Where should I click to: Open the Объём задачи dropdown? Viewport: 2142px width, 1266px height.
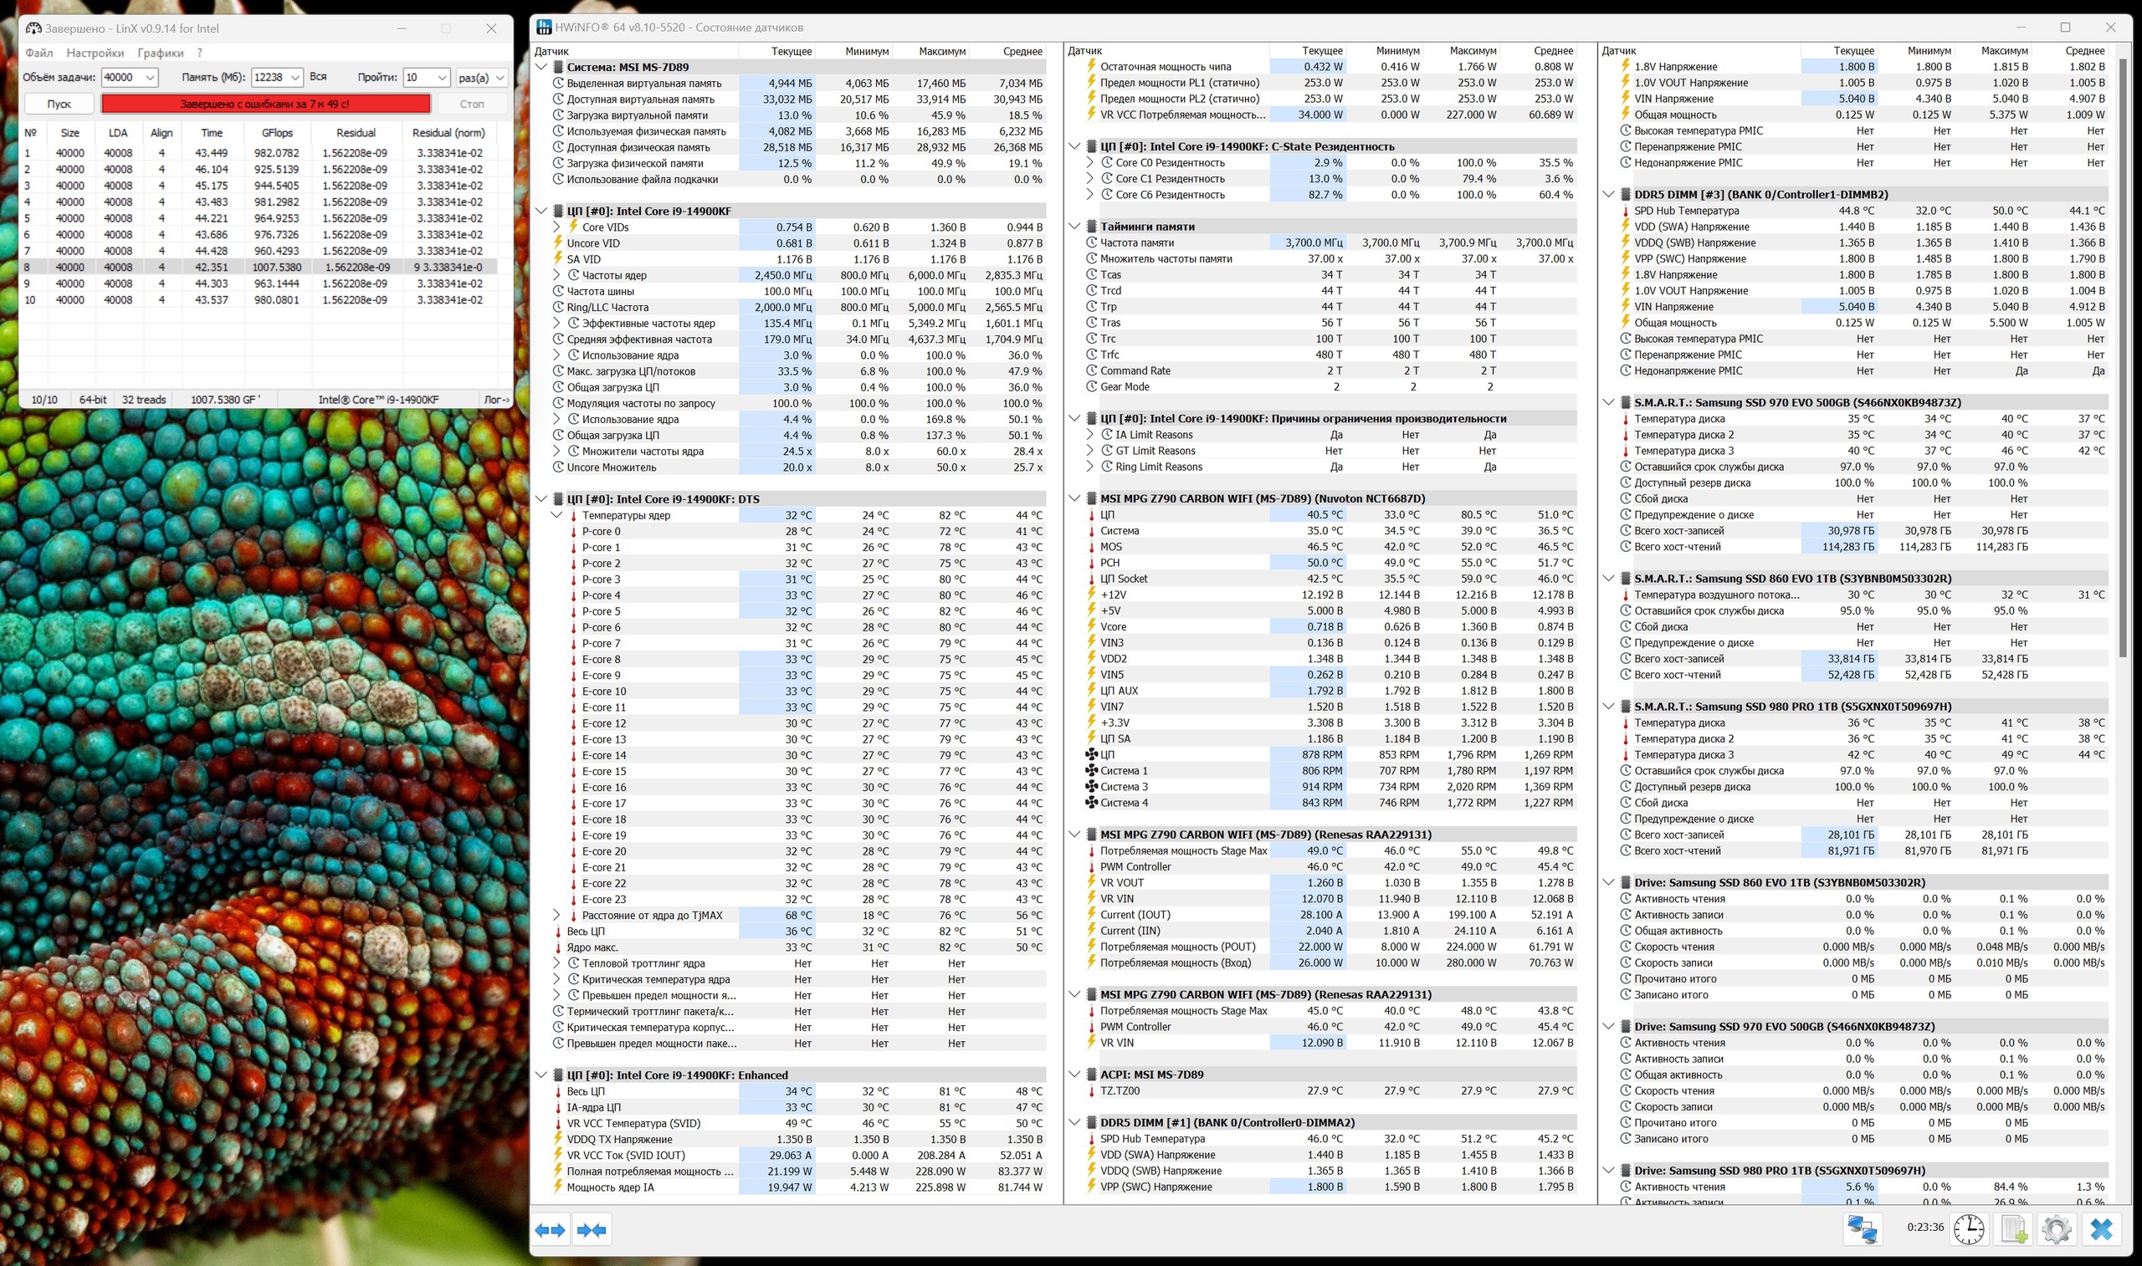tap(151, 78)
